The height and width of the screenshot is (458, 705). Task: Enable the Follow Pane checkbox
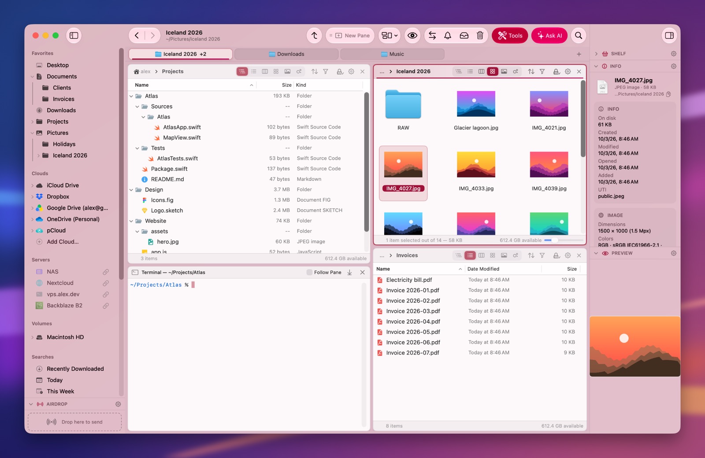(x=309, y=273)
